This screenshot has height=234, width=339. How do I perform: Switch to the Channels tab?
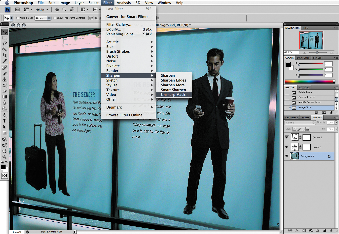click(291, 117)
